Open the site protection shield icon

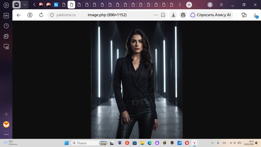click(x=52, y=15)
